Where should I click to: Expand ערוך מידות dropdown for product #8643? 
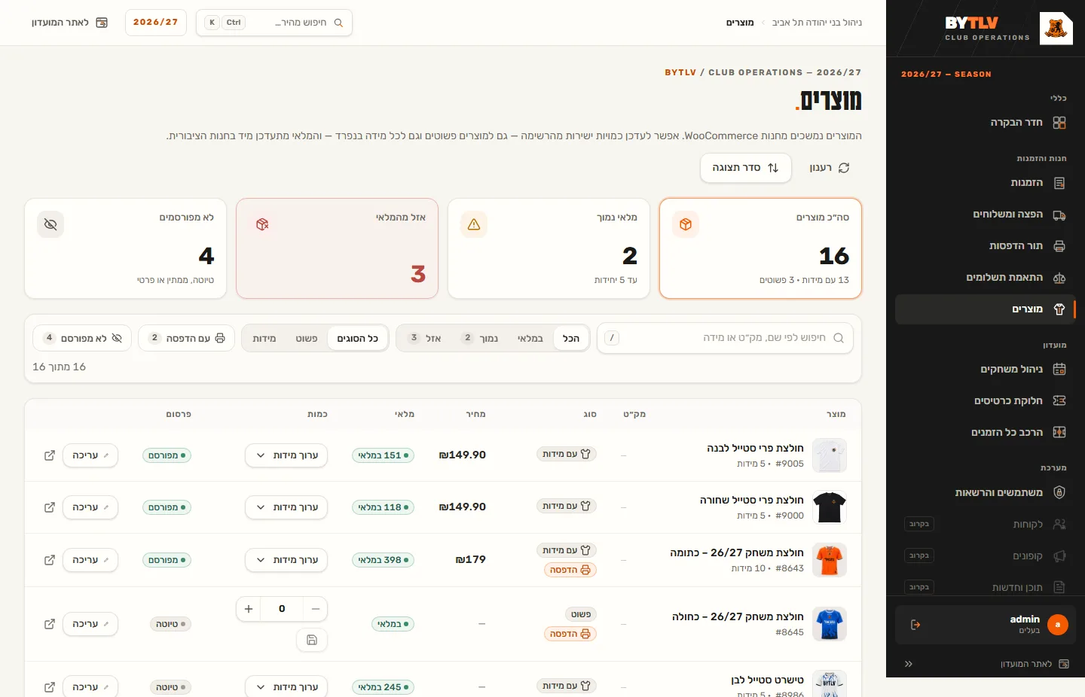[x=286, y=560]
